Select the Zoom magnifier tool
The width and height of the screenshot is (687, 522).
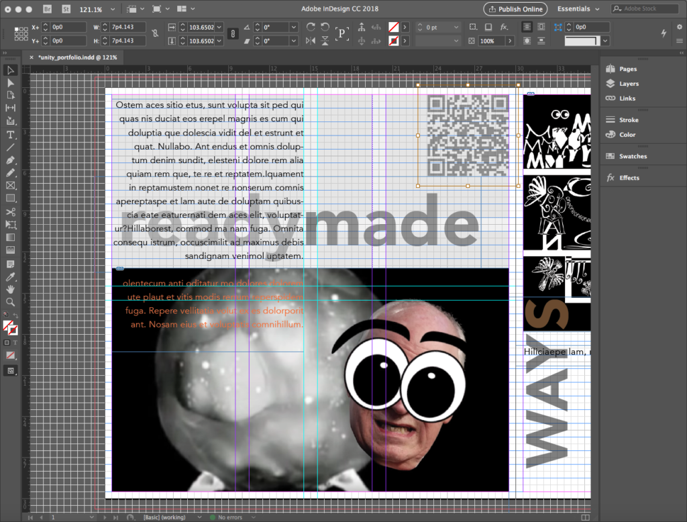[11, 302]
